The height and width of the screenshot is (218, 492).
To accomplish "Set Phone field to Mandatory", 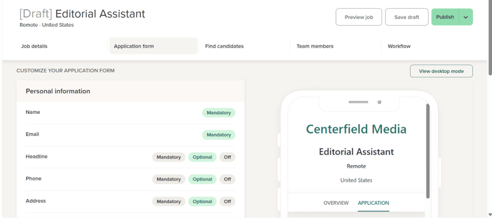I will [x=169, y=179].
